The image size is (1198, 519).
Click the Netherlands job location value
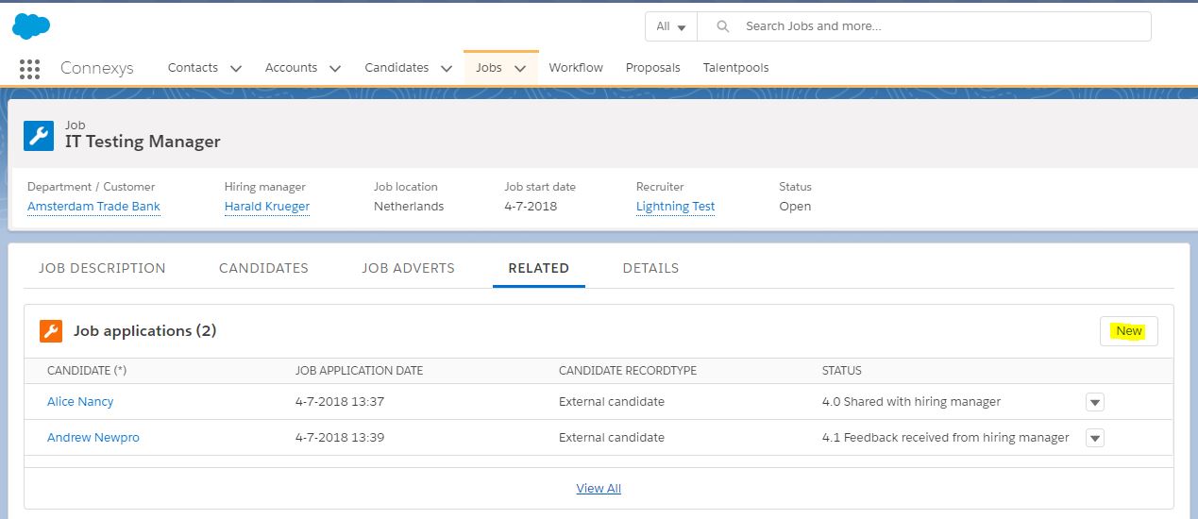click(409, 207)
